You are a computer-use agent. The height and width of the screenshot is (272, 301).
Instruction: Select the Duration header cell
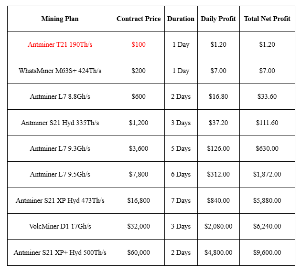pyautogui.click(x=181, y=19)
